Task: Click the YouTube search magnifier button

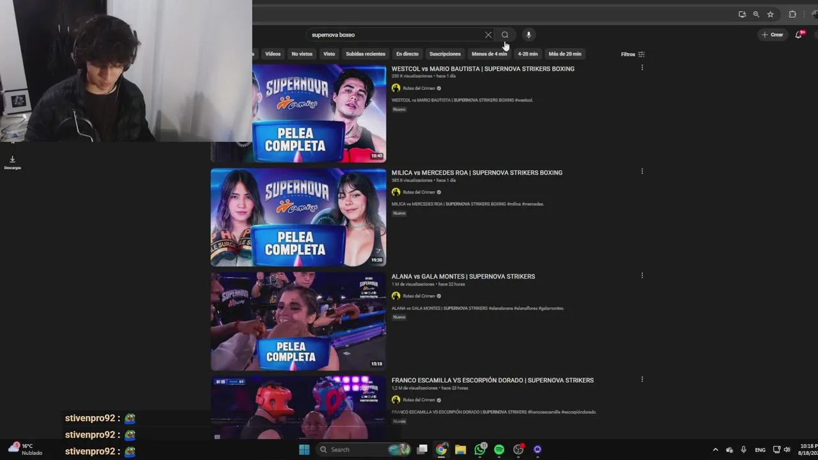Action: [x=505, y=34]
